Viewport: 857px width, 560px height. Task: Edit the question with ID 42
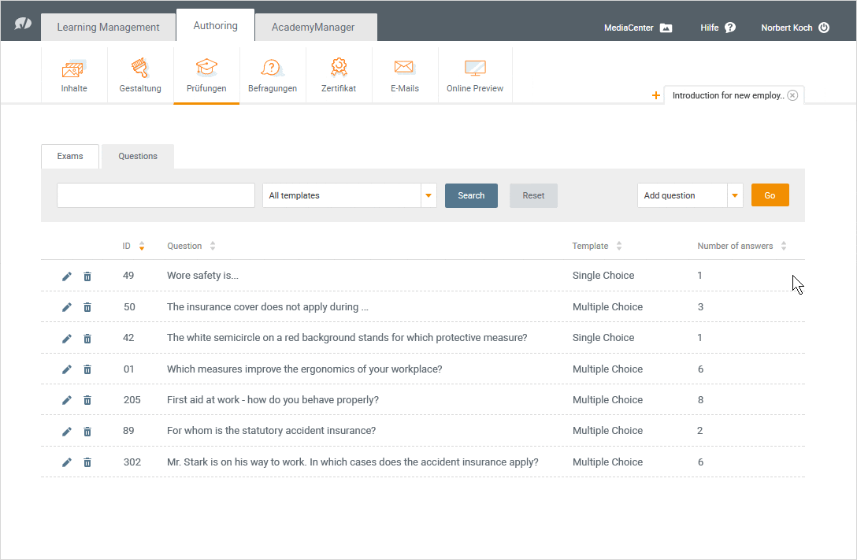tap(67, 339)
